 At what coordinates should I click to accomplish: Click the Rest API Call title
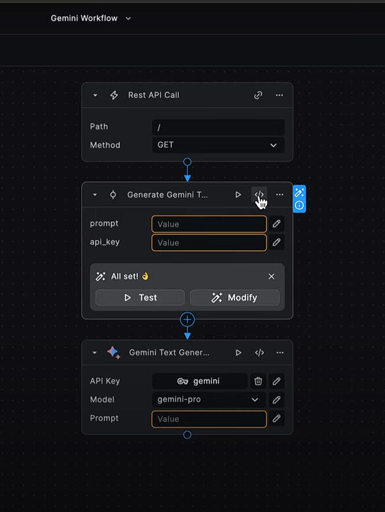[153, 95]
